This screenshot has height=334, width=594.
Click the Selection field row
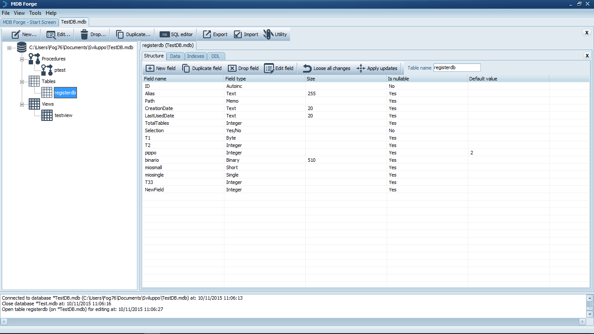[x=366, y=130]
